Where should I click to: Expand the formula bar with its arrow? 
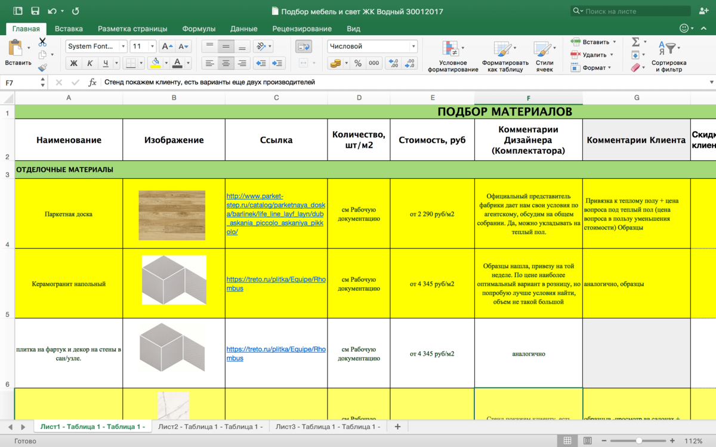711,82
